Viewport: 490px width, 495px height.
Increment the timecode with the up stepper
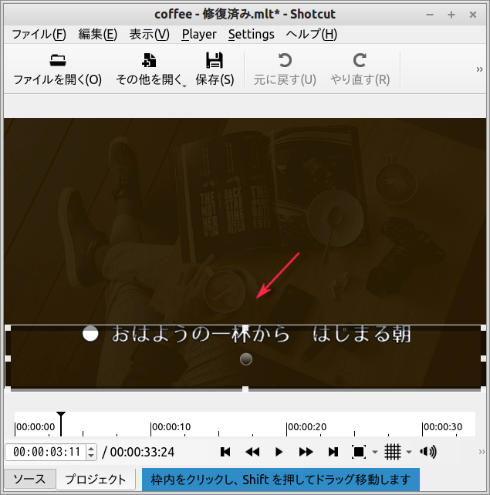[x=91, y=448]
